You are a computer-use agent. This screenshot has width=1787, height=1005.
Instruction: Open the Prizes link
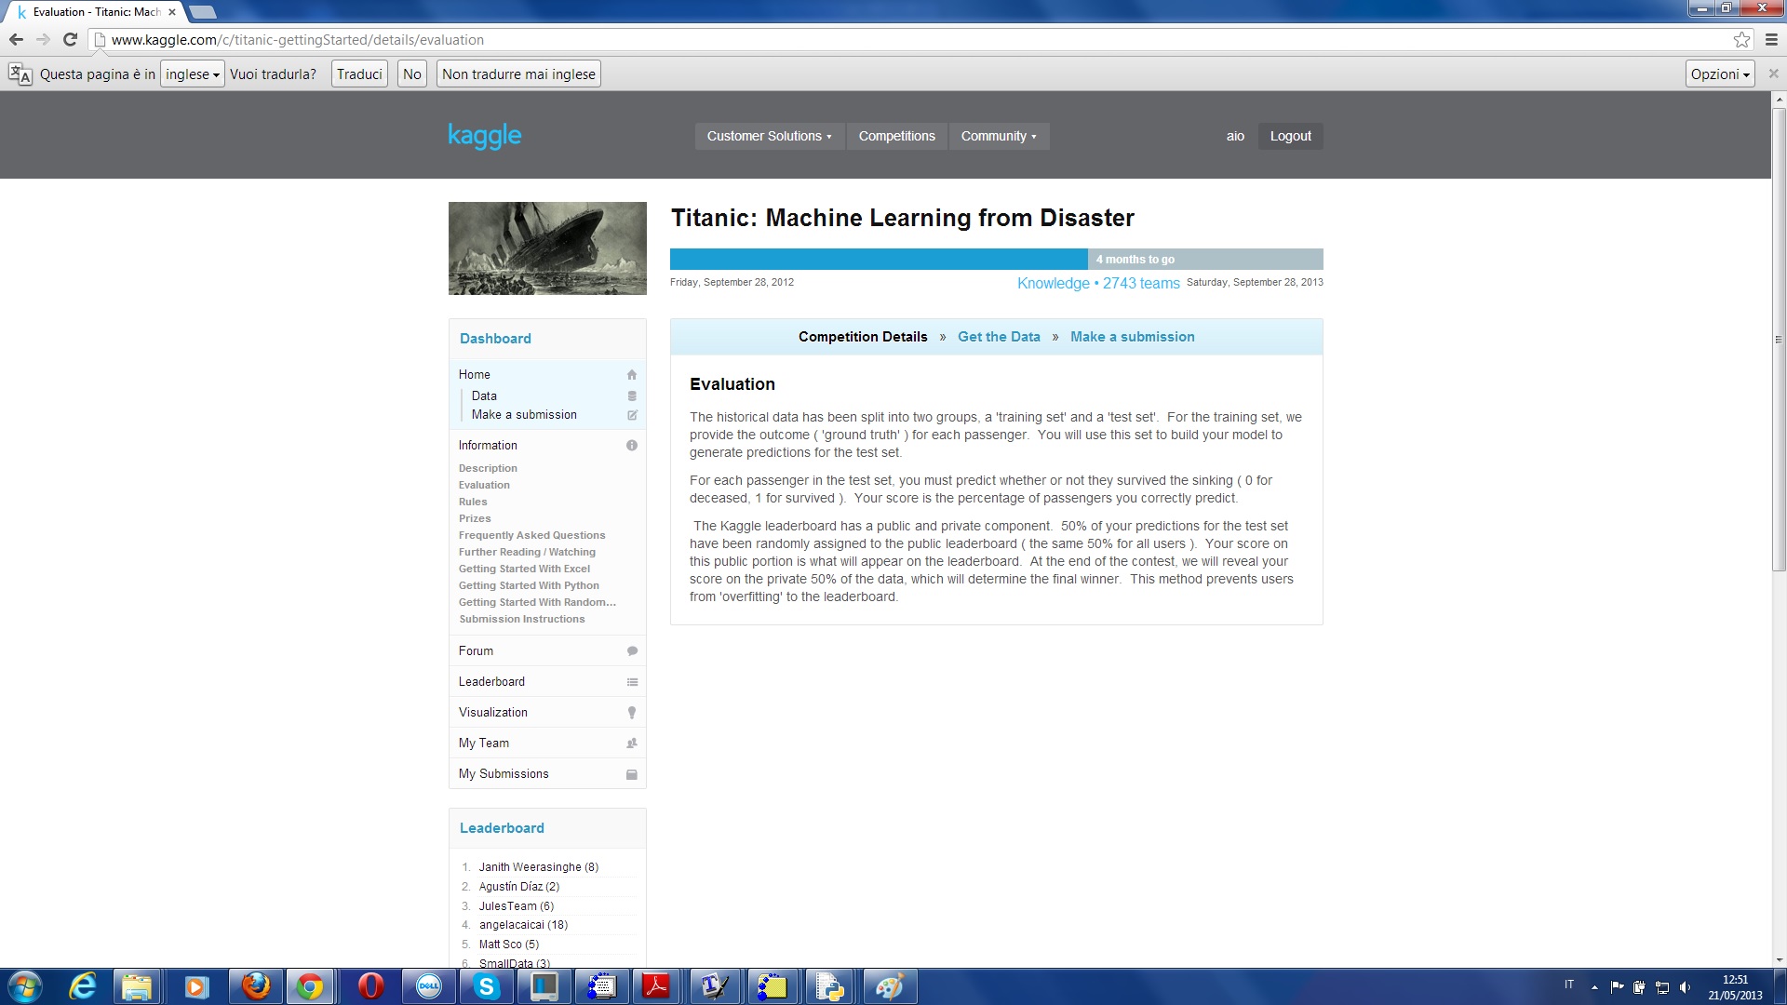coord(475,518)
